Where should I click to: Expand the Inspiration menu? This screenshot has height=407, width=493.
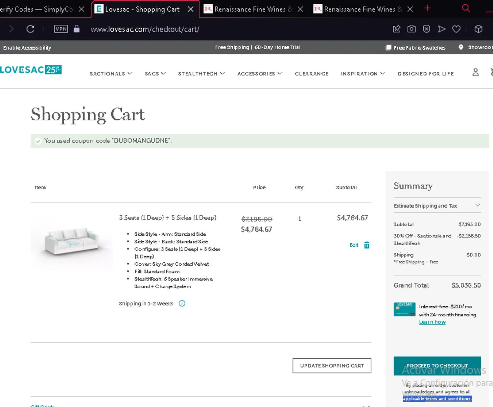363,74
